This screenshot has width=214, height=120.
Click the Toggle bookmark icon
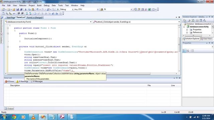35,13
